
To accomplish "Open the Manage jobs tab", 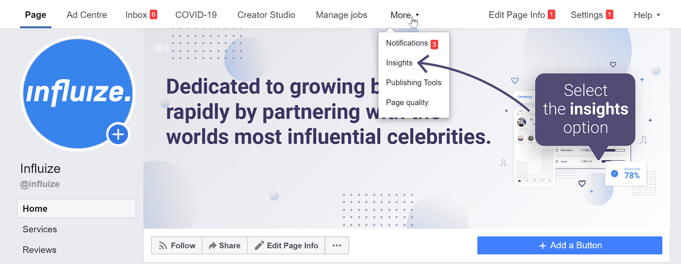I will pos(342,15).
